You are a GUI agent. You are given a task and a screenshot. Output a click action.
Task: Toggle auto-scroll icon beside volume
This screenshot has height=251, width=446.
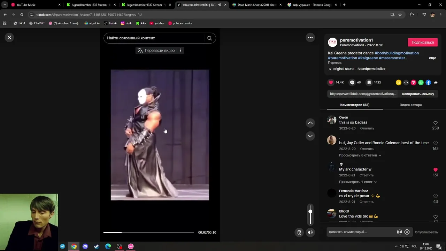point(299,233)
